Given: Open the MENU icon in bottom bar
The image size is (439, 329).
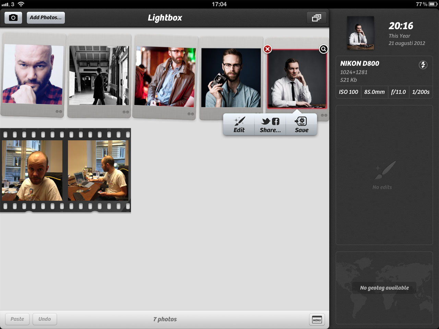Looking at the screenshot, I should tap(317, 319).
